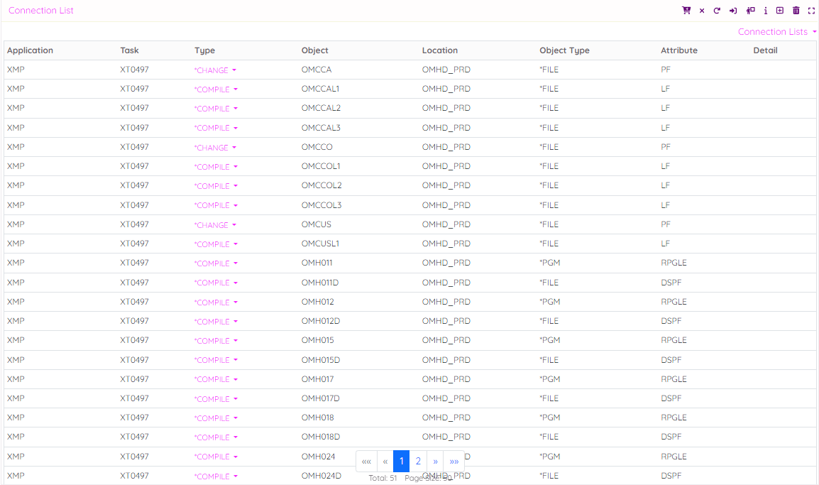The image size is (819, 485).
Task: Open the Connection Lists dropdown
Action: [x=777, y=32]
